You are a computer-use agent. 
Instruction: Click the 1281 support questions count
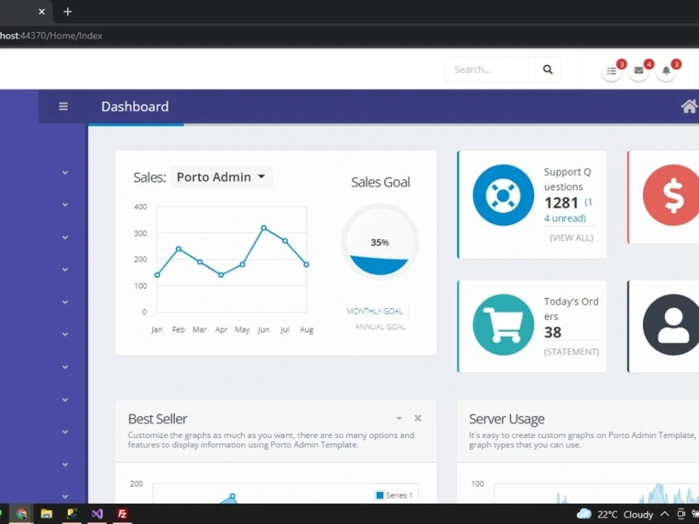click(x=561, y=203)
